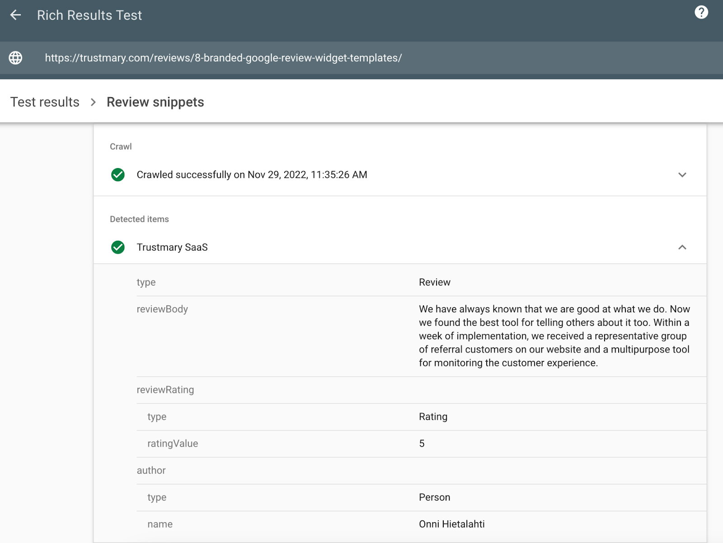Click the back arrow in the header
Image resolution: width=723 pixels, height=543 pixels.
[16, 15]
